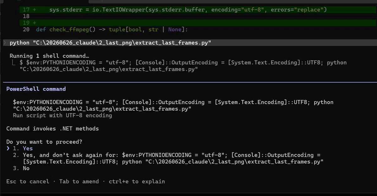Click the Command invokes .NET methods warning
Image resolution: width=377 pixels, height=196 pixels.
pyautogui.click(x=52, y=128)
